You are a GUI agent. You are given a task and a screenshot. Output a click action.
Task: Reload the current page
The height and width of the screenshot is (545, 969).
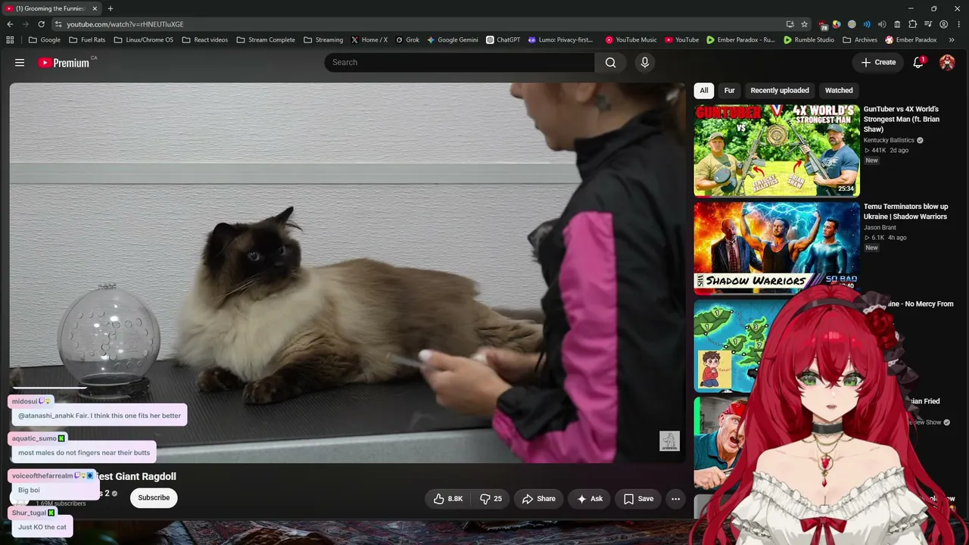[x=41, y=24]
